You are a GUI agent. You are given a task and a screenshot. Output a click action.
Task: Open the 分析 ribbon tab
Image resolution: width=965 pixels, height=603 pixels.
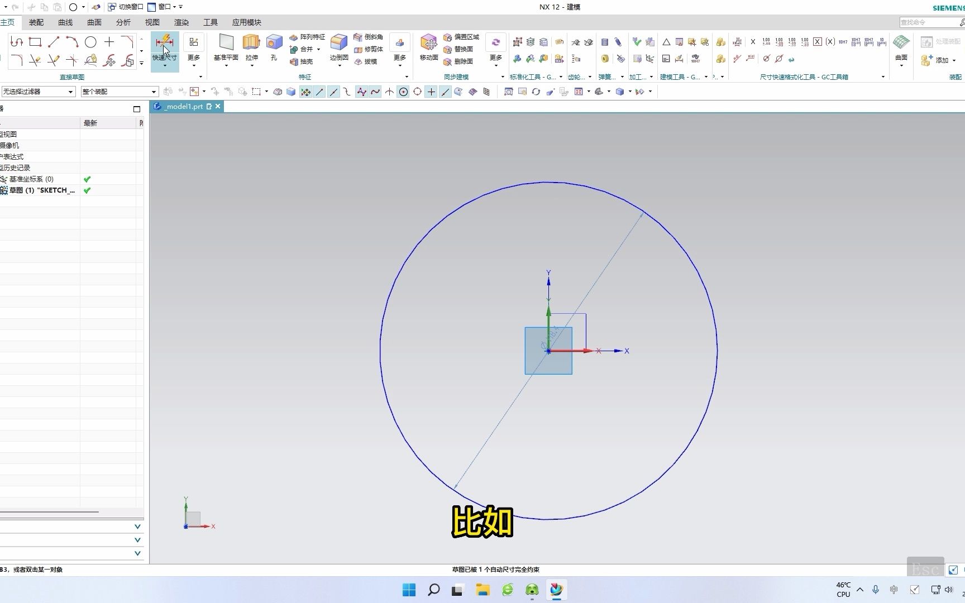tap(123, 22)
